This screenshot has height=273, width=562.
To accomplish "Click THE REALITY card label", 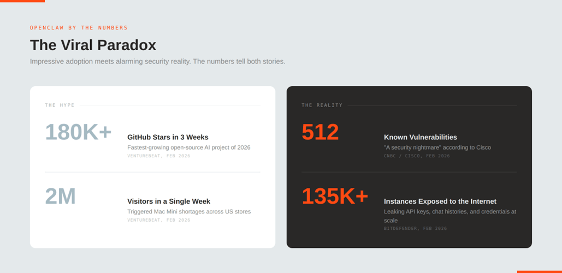I will pyautogui.click(x=322, y=105).
